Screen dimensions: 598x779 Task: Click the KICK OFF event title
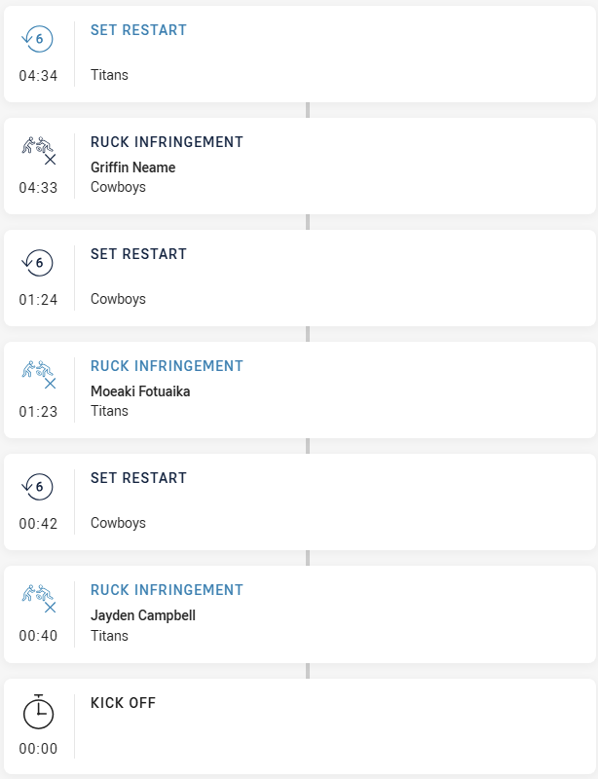(x=123, y=703)
